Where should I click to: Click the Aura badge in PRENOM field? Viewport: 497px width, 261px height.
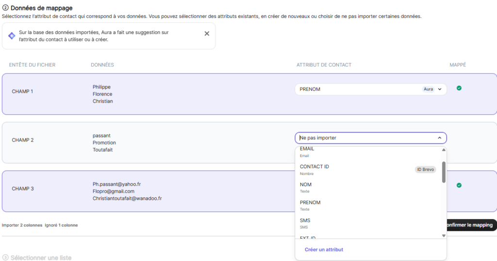428,89
